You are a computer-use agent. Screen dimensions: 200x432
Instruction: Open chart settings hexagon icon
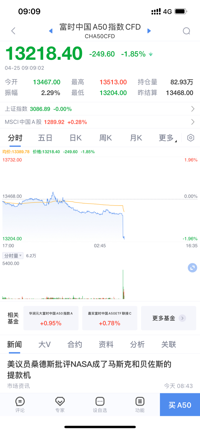tap(191, 138)
